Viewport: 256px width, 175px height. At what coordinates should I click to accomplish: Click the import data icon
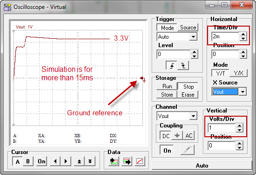[x=114, y=161]
